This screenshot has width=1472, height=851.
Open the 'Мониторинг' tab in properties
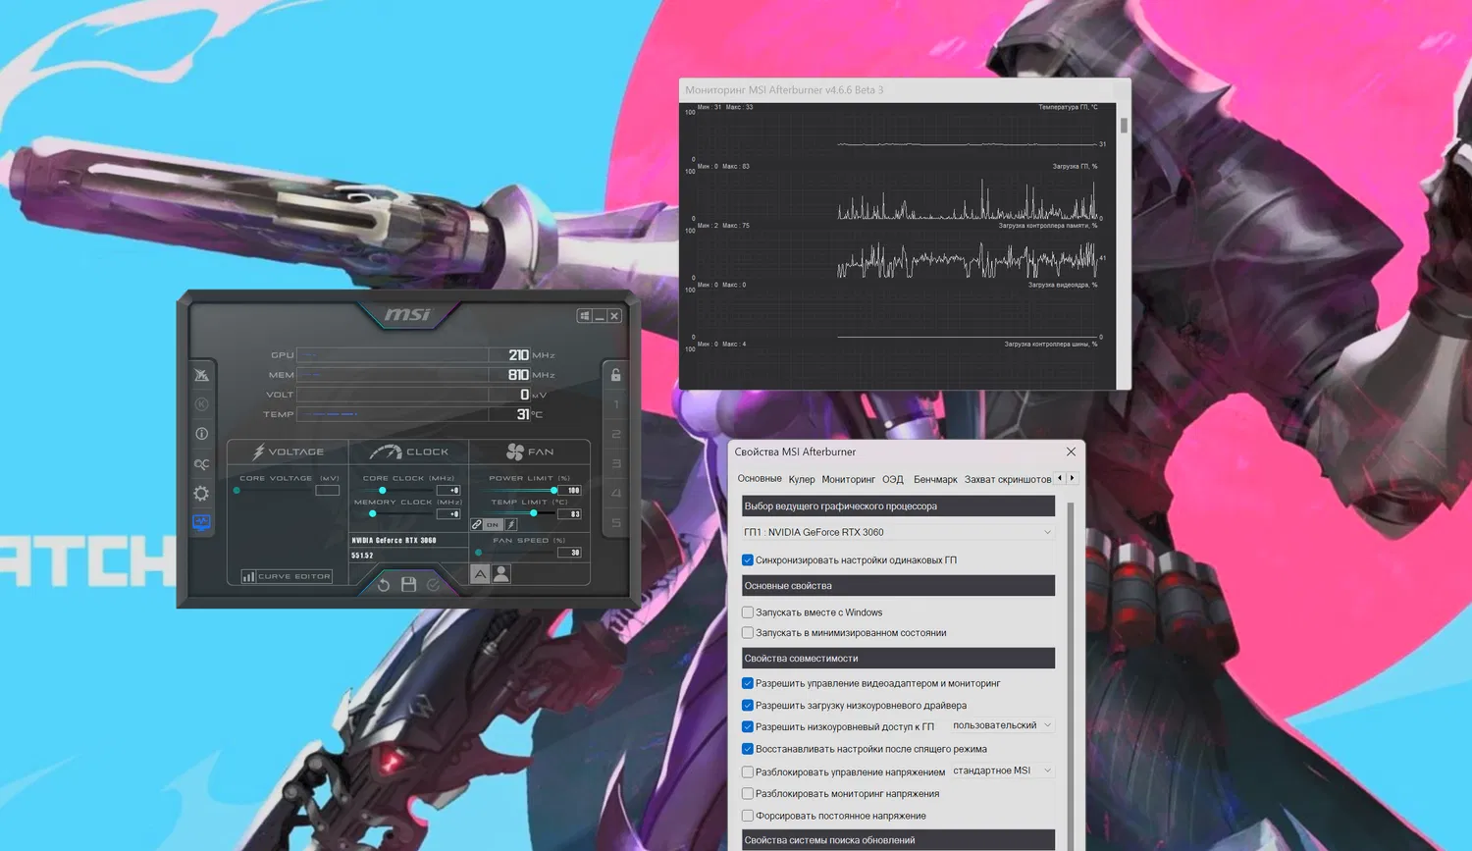848,479
